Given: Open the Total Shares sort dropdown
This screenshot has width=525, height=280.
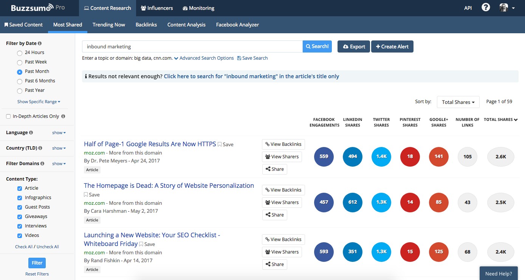Looking at the screenshot, I should coord(458,102).
